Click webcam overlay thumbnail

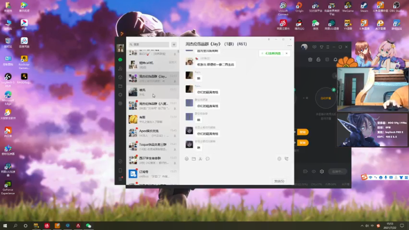(x=373, y=89)
